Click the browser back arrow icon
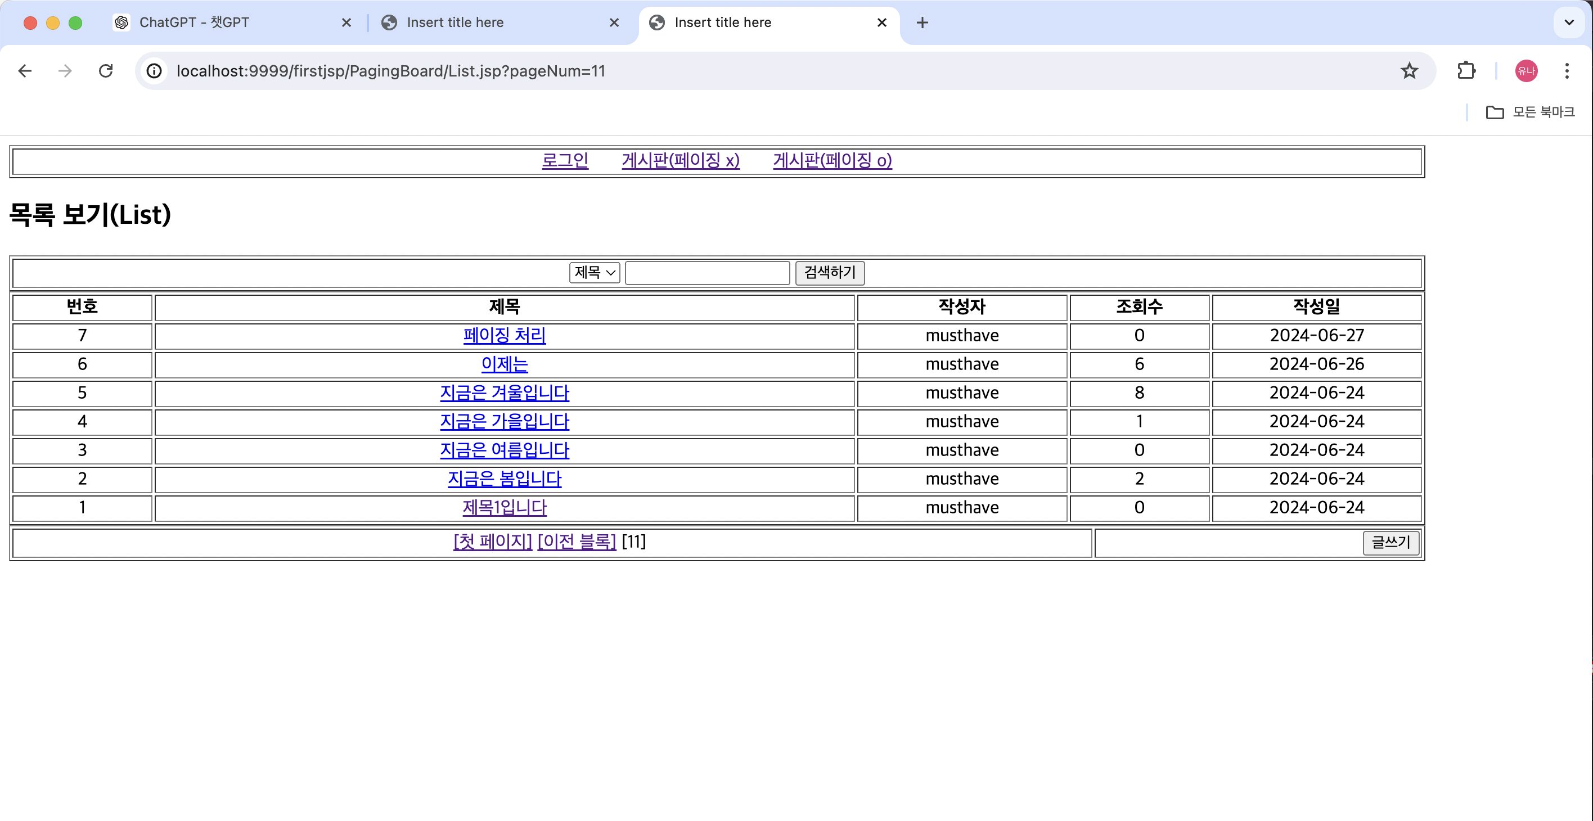 point(25,71)
